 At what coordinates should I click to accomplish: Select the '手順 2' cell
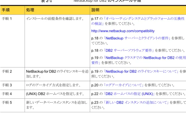pos(12,74)
